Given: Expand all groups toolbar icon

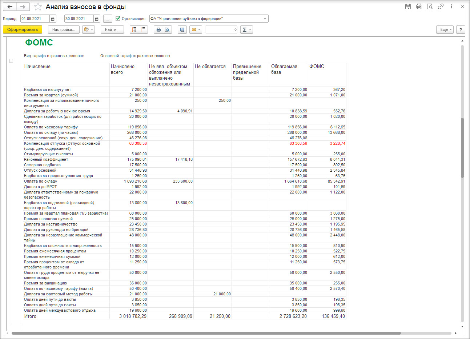Looking at the screenshot, I should coord(143,29).
